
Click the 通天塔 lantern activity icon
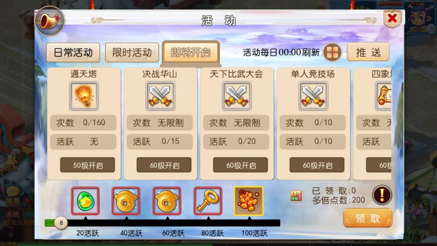(84, 96)
